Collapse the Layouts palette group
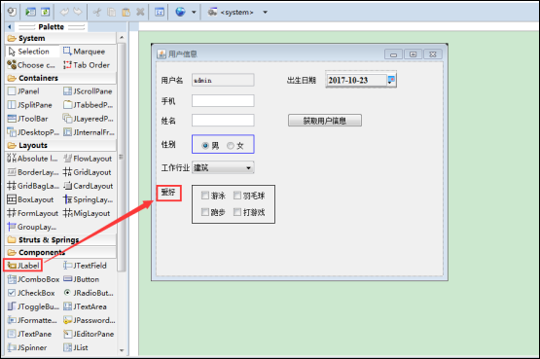 point(61,145)
